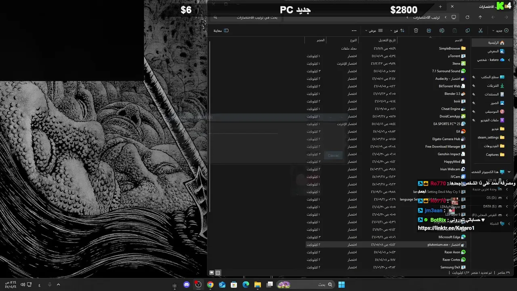
Task: Expand the OS (D:) drive node
Action: coord(507,198)
